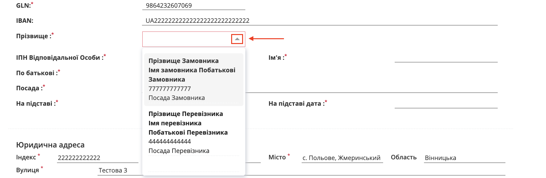Select the Прізвище Замовника option
This screenshot has height=178, width=546.
coord(193,79)
